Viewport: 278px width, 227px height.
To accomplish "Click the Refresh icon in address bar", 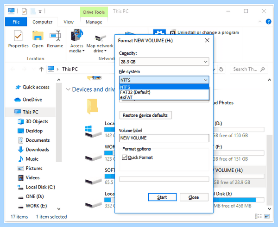I will pyautogui.click(x=221, y=69).
